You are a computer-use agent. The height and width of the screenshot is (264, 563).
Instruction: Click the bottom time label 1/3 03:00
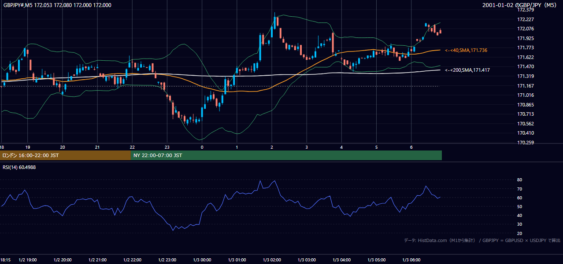307,260
